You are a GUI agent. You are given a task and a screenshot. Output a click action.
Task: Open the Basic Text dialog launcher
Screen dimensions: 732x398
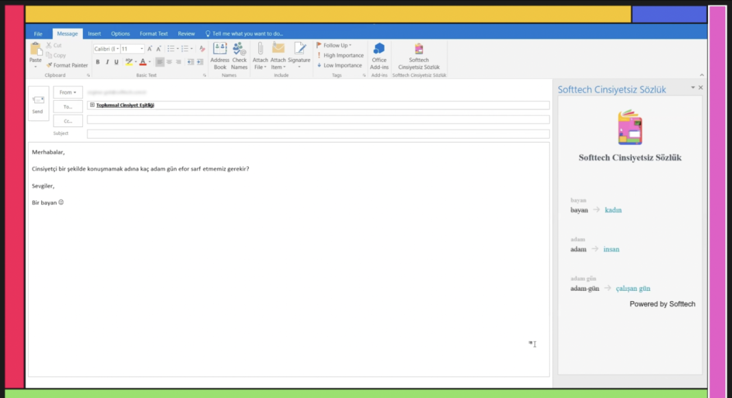coord(204,75)
